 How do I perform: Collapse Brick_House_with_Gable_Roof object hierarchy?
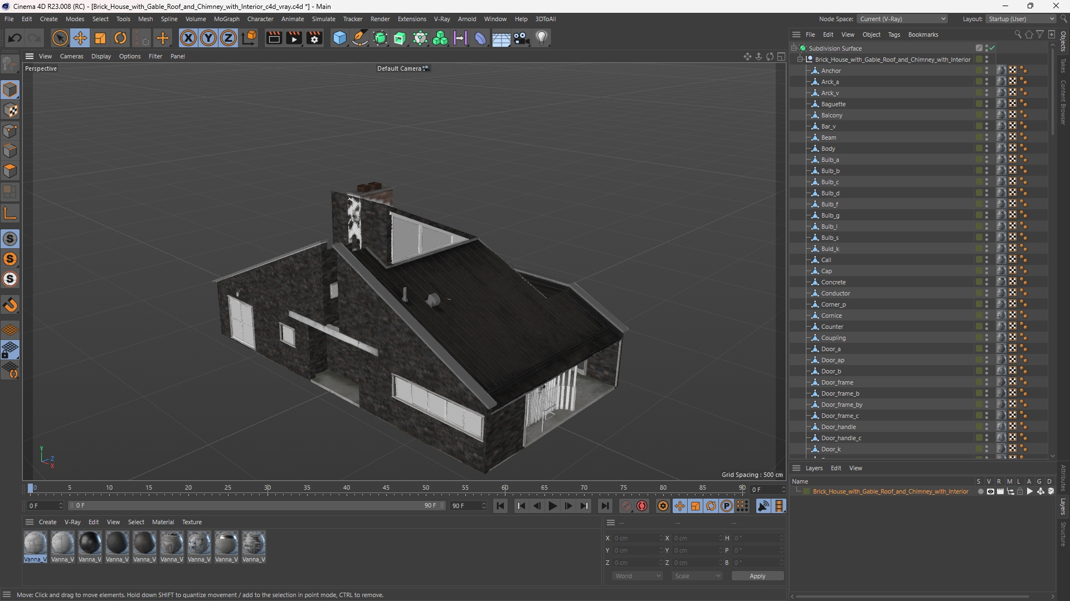click(800, 60)
